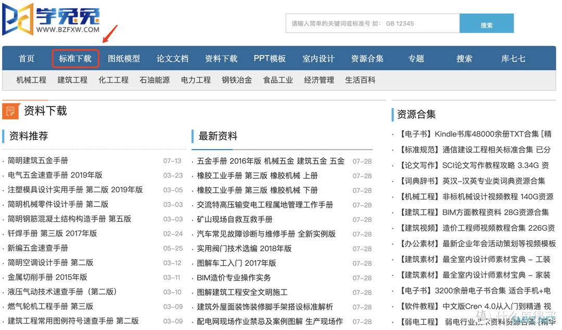The height and width of the screenshot is (330, 562).
Task: Open 实用阀门技术选编 2018年版 link
Action: pos(245,248)
